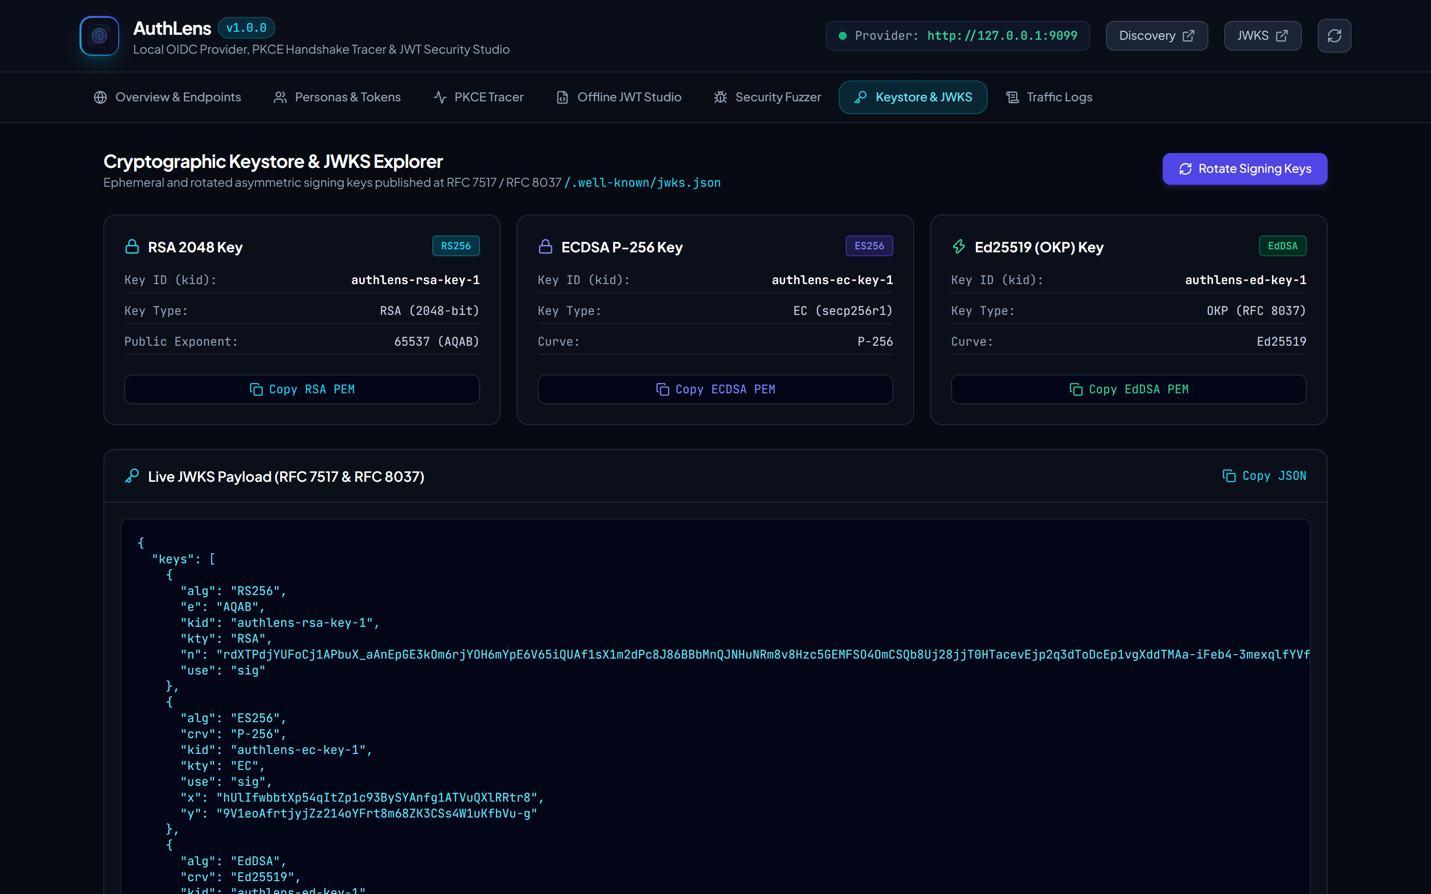Click the users icon on Personas tab
This screenshot has height=894, width=1431.
coord(280,97)
